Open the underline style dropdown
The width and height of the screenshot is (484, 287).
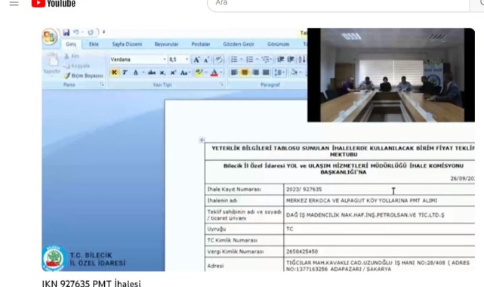[x=143, y=73]
